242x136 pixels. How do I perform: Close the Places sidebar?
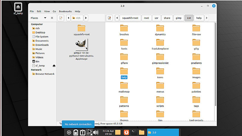[x=52, y=18]
